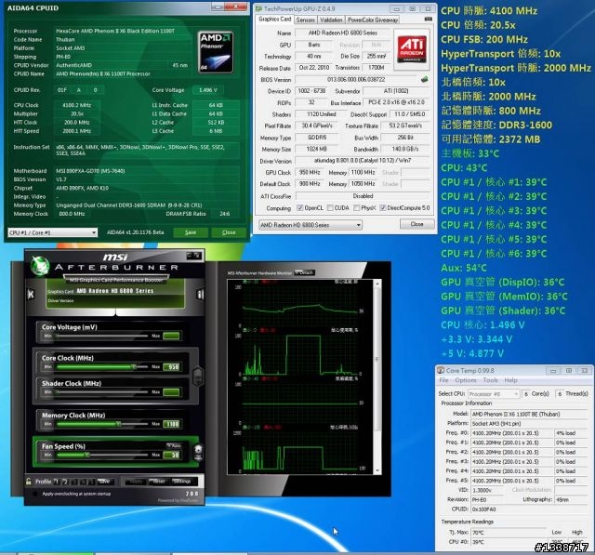This screenshot has height=555, width=595.
Task: Click the Save button in AIDA64 CPUID
Action: click(191, 232)
